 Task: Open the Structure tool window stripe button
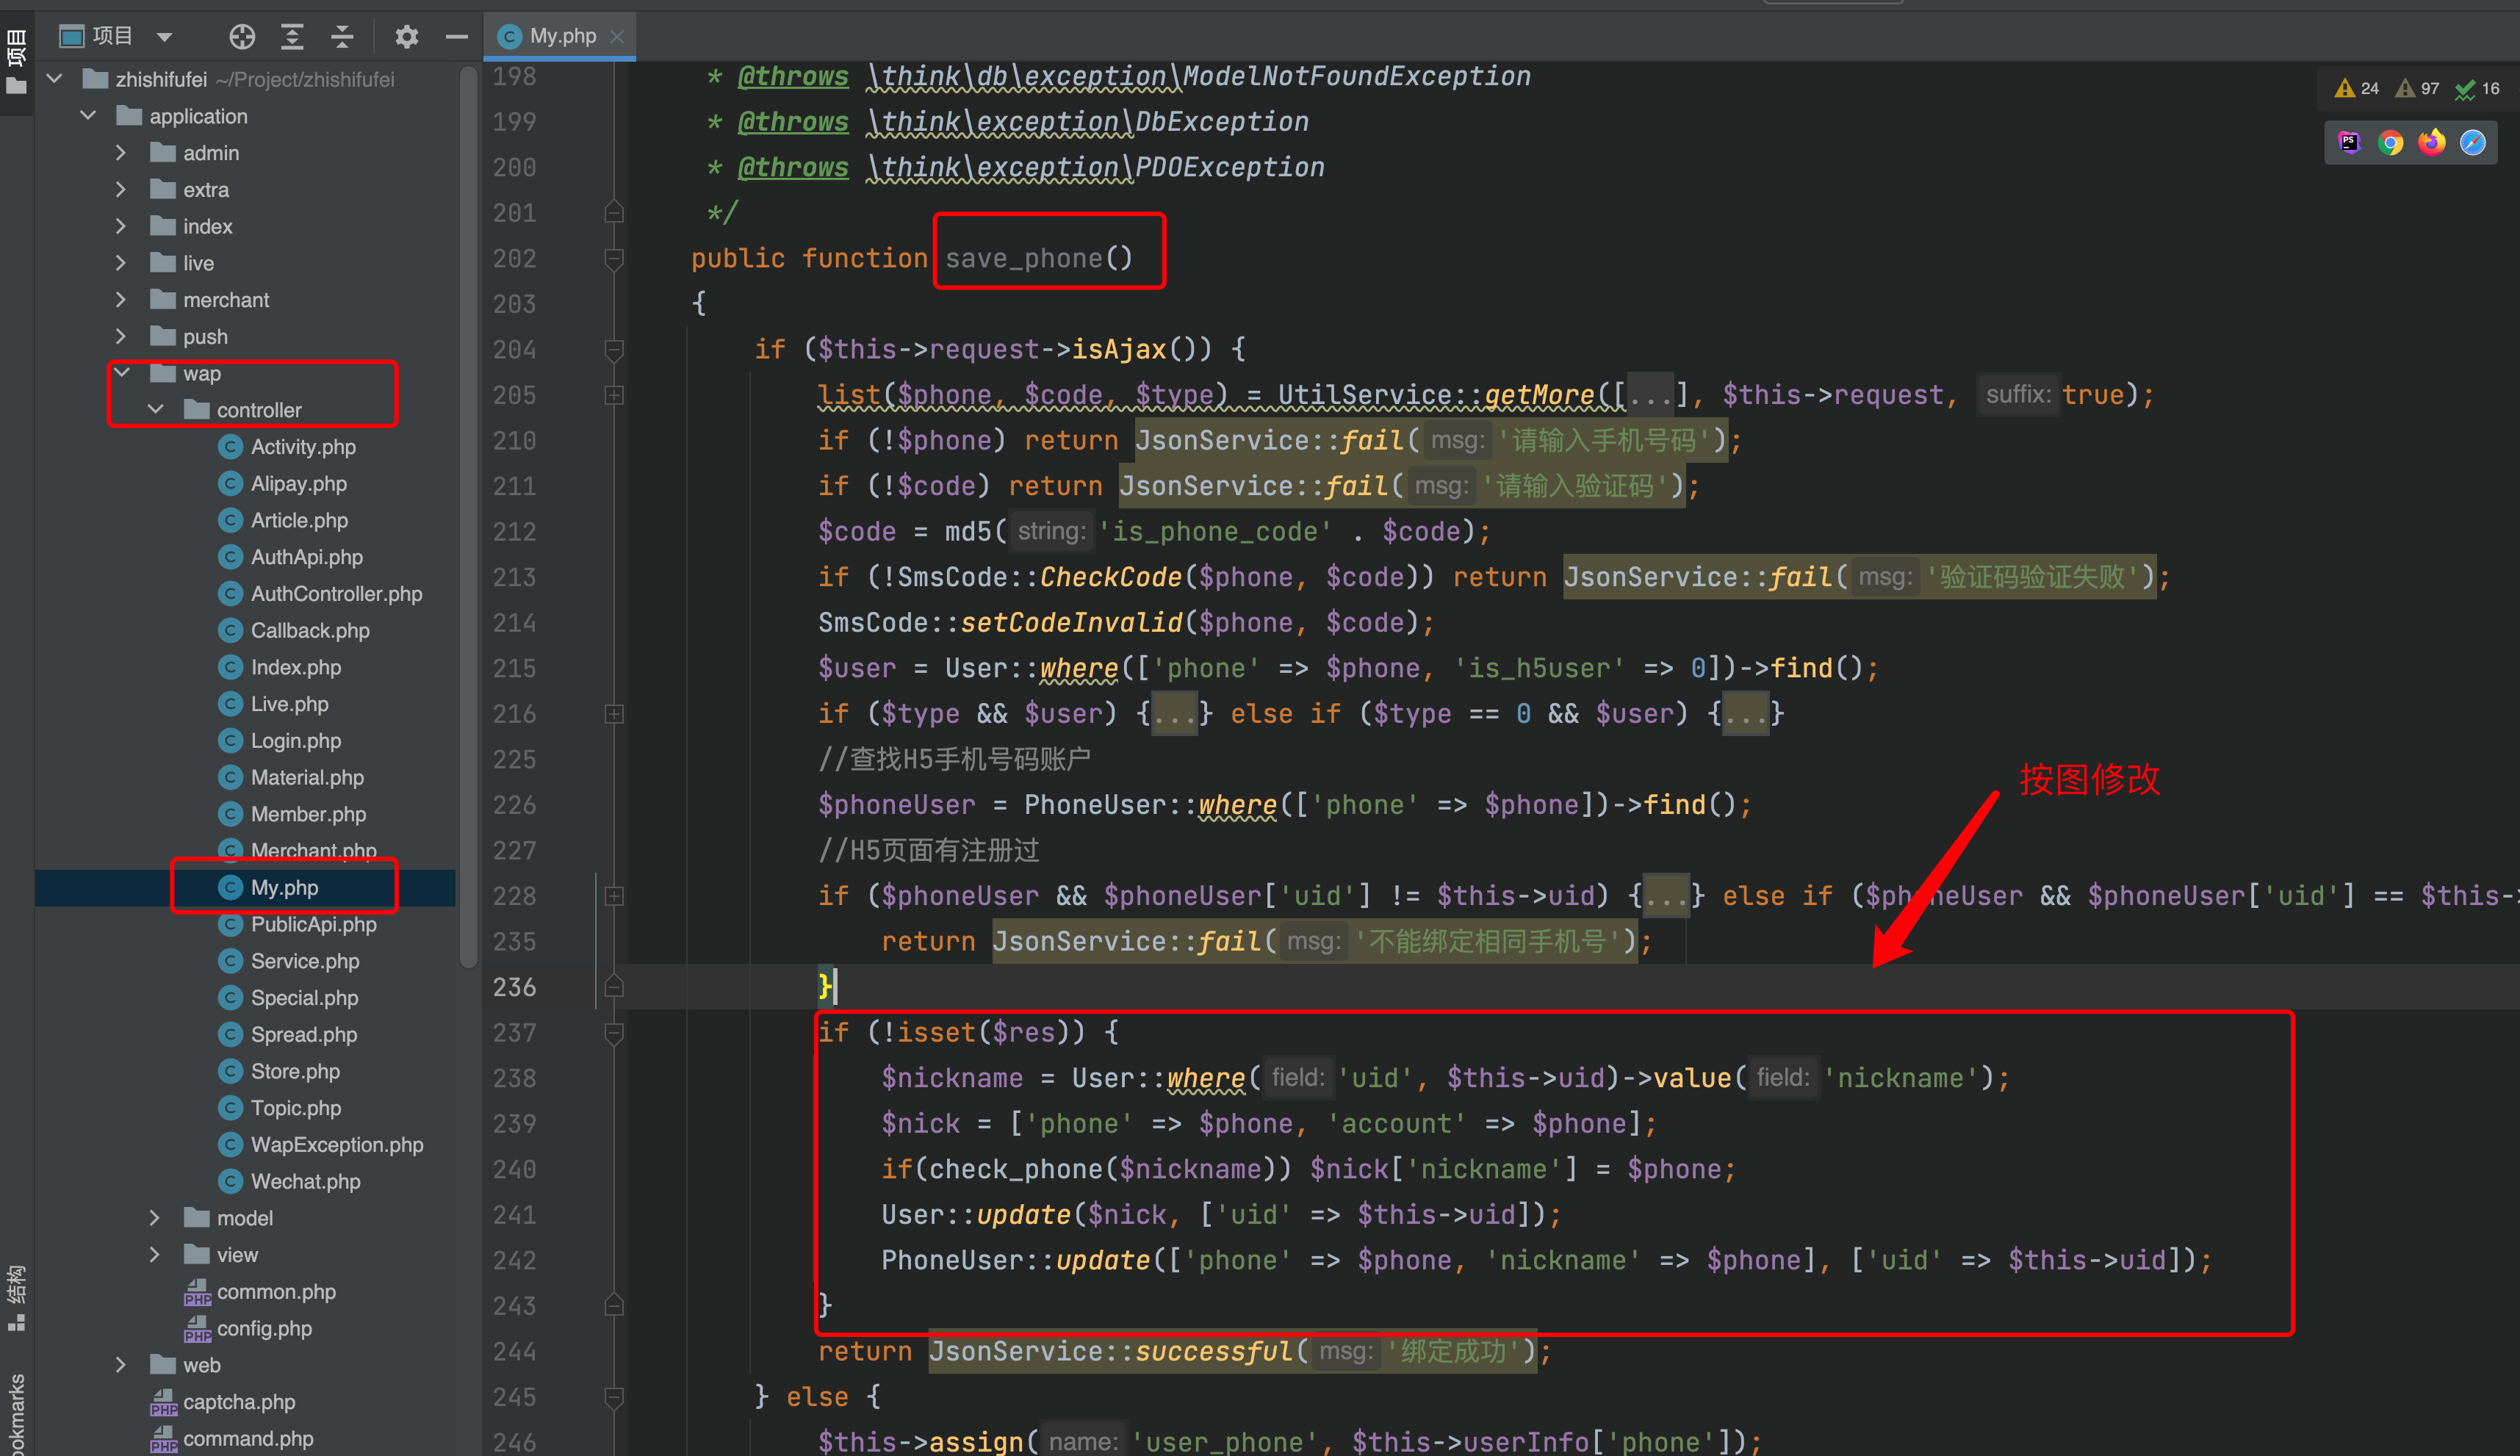16,1298
